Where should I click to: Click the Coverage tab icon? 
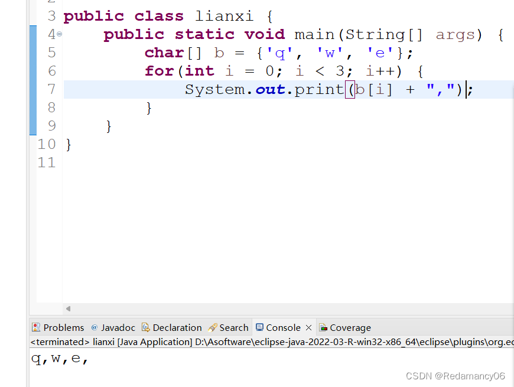[323, 327]
